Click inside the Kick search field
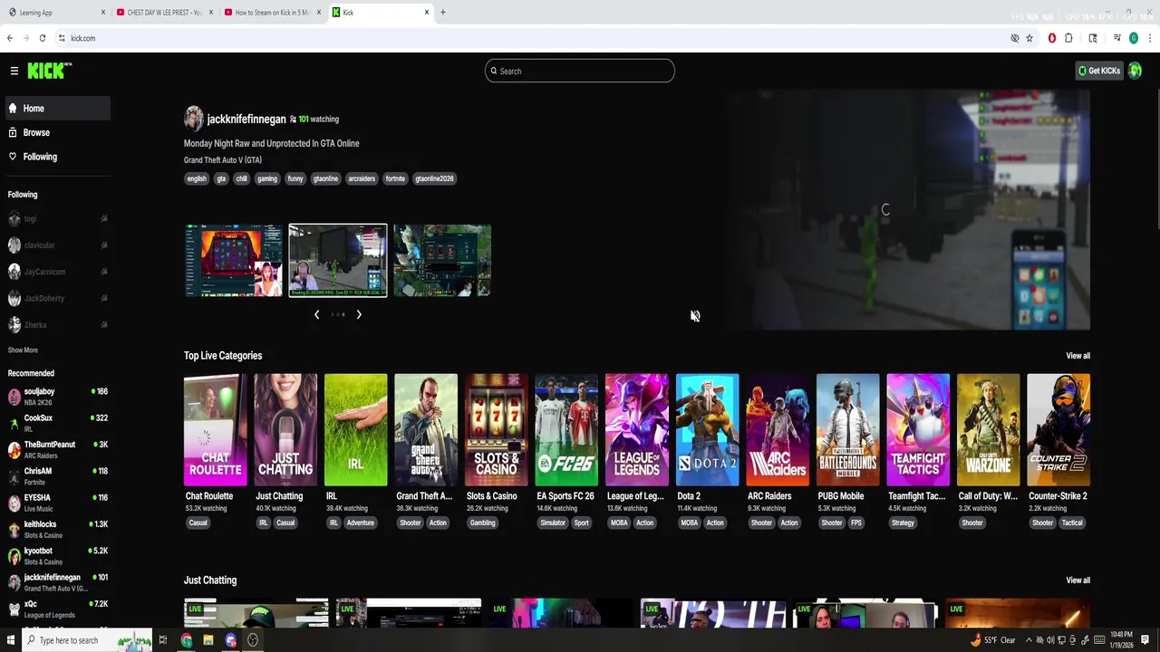Image resolution: width=1160 pixels, height=652 pixels. pyautogui.click(x=580, y=71)
